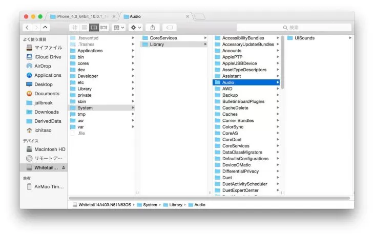Select the System folder in the first column
Screen dimensions: 374x237
pyautogui.click(x=102, y=108)
